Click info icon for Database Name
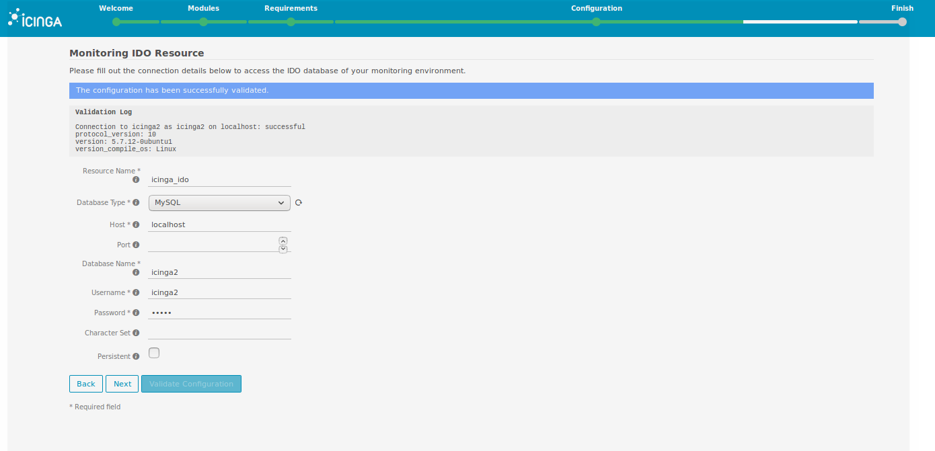This screenshot has width=935, height=451. click(x=136, y=273)
